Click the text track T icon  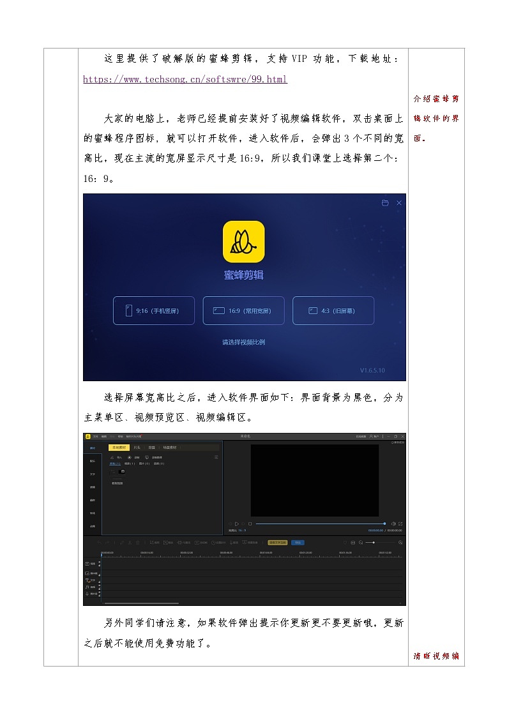pyautogui.click(x=87, y=580)
